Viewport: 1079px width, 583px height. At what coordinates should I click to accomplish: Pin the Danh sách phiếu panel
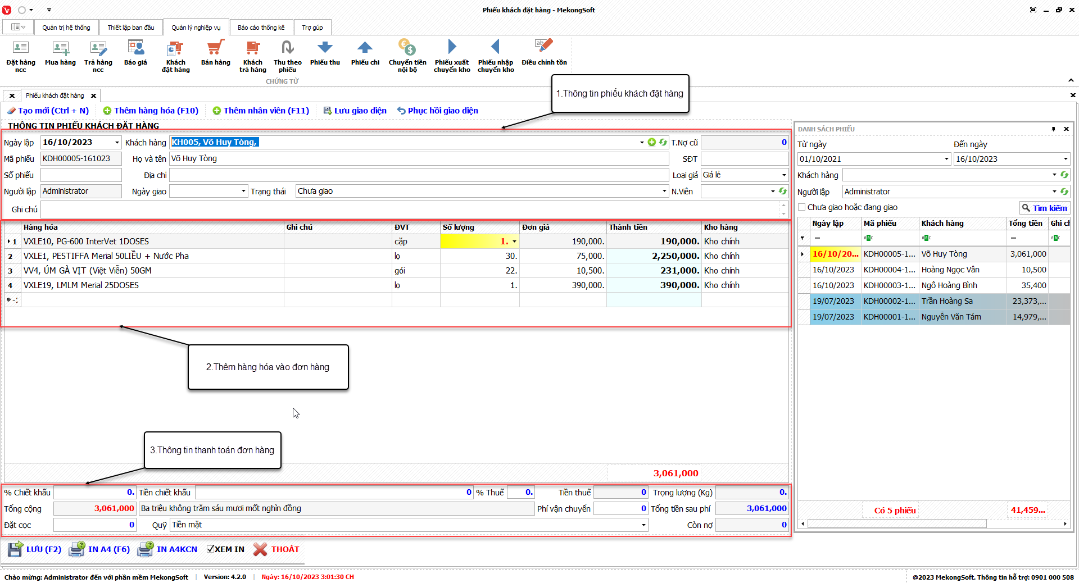[1053, 129]
